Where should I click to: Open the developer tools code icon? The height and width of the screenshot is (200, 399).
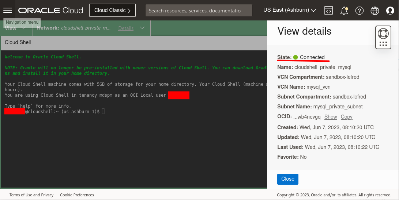pos(328,11)
